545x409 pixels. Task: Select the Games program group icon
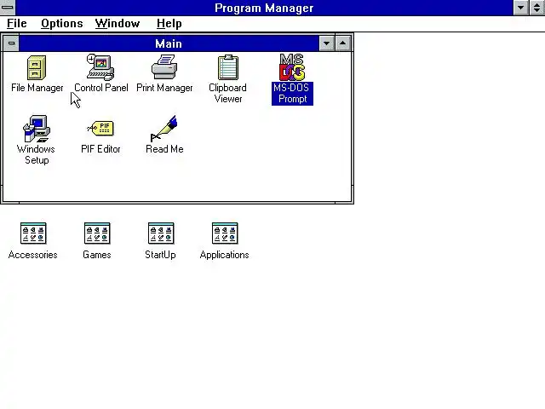pos(97,233)
